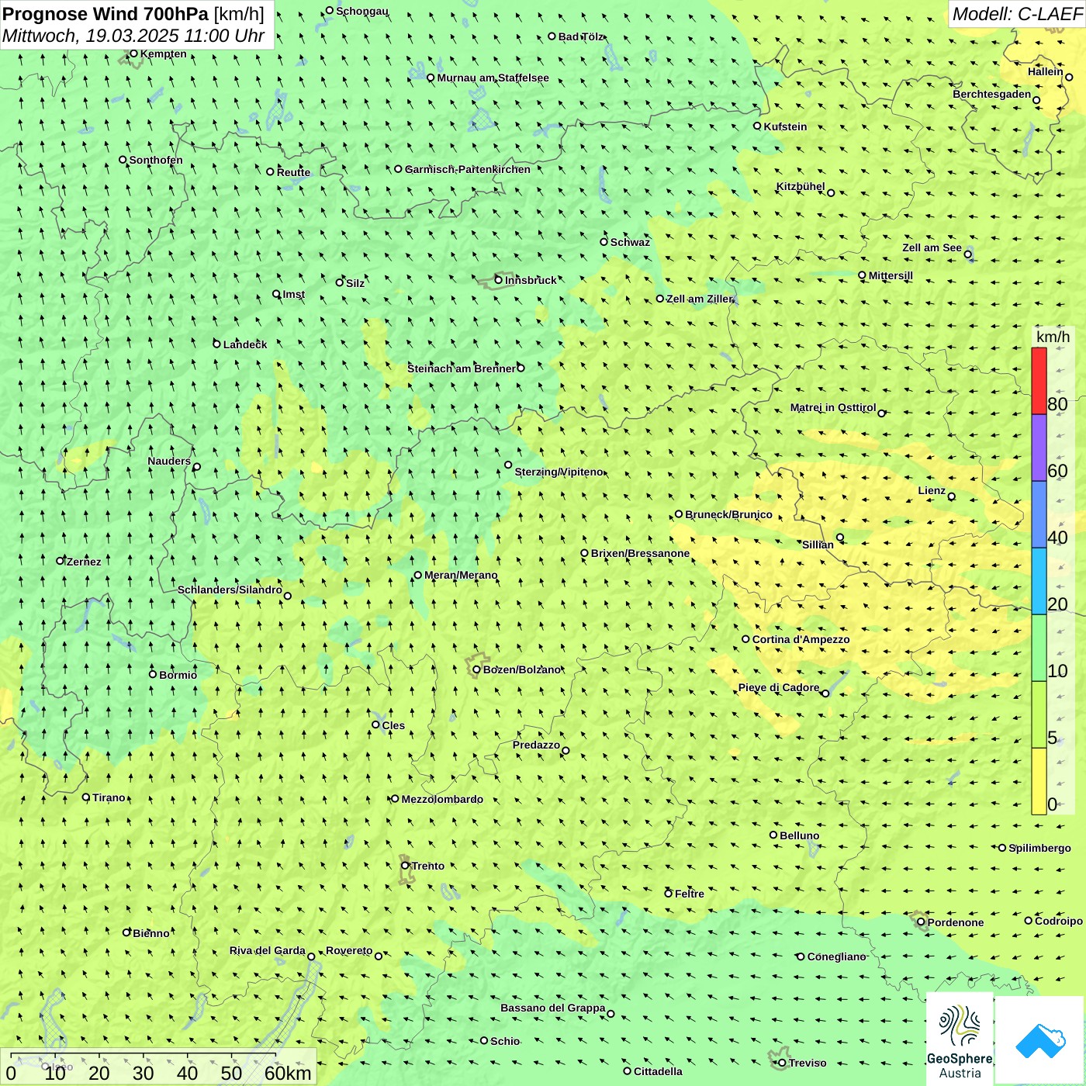Select the Lienz city label
Viewport: 1086px width, 1086px height.
pyautogui.click(x=932, y=490)
